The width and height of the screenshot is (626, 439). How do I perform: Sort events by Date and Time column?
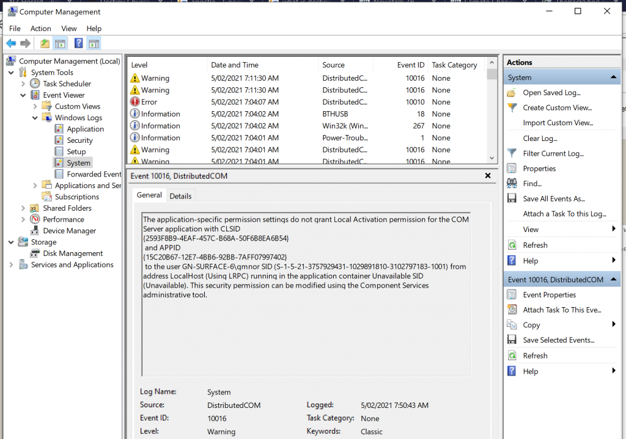[x=234, y=65]
